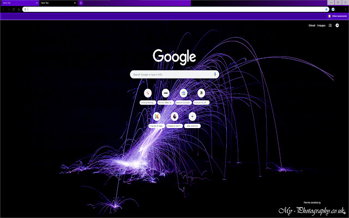Open the extension icon beside the address bar
The width and height of the screenshot is (349, 218).
[x=333, y=9]
